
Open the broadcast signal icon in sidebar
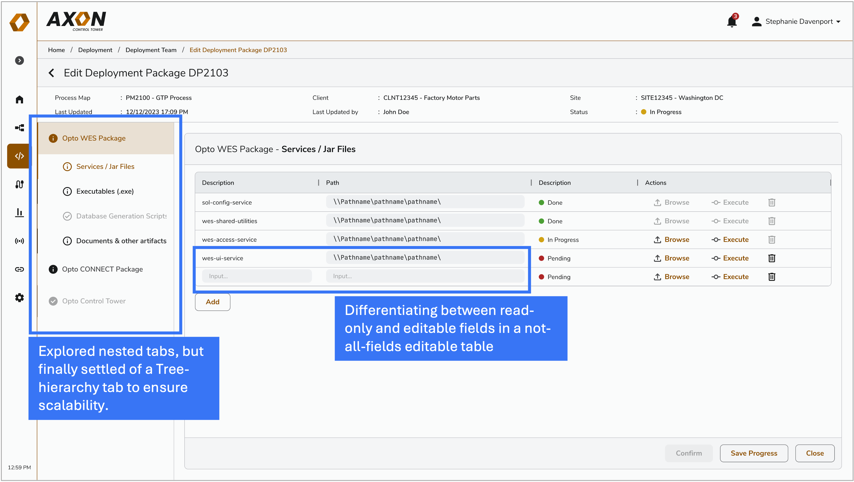click(19, 241)
